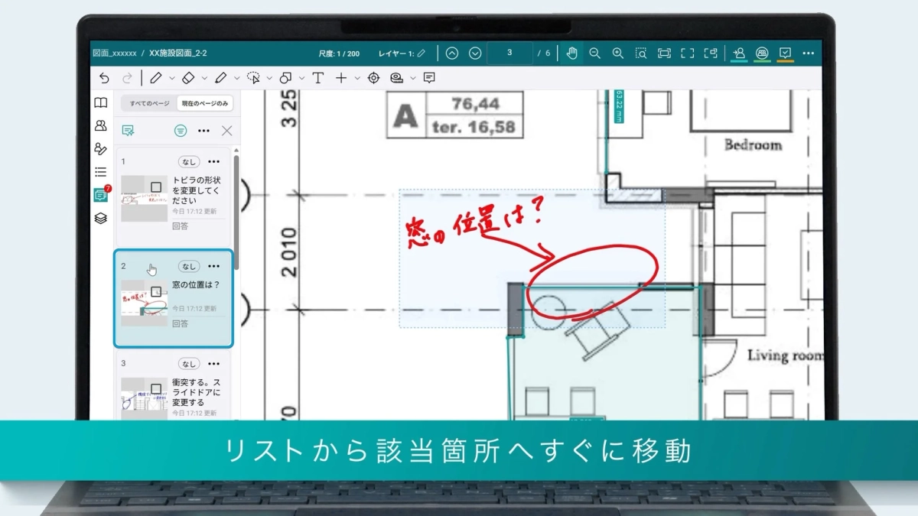The width and height of the screenshot is (918, 516).
Task: Click the fit-to-width icon
Action: coord(664,53)
